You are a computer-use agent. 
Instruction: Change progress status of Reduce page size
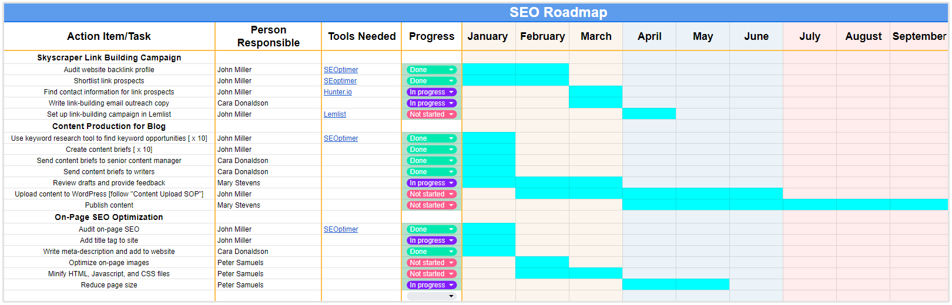(x=451, y=285)
